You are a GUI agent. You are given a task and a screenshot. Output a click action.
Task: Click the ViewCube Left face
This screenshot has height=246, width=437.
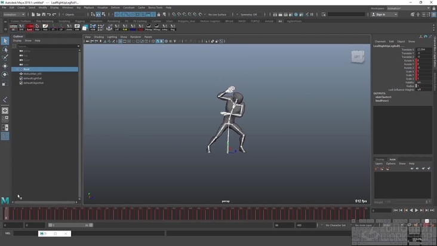[358, 57]
